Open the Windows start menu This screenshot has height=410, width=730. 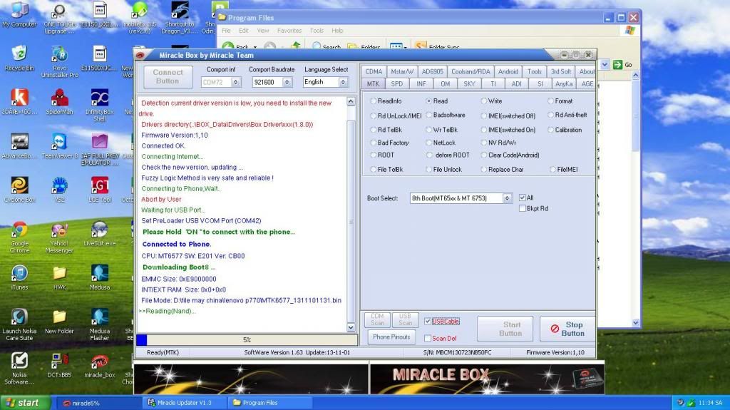pos(25,403)
